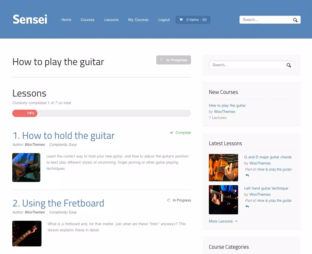Open the shopping cart showing 0 items
Screen dimensions: 312x254
(x=193, y=20)
